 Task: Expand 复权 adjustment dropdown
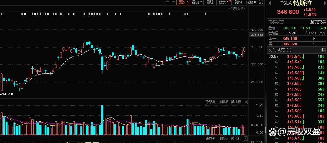click(x=183, y=2)
